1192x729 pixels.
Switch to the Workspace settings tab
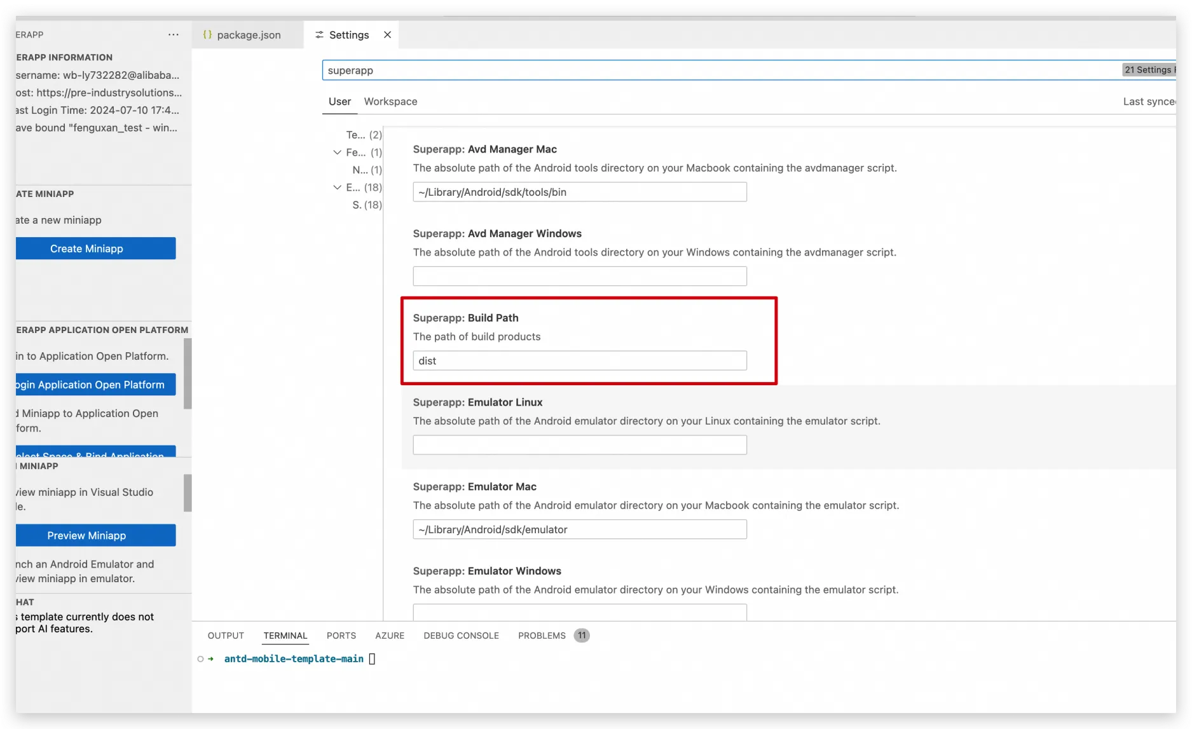390,102
